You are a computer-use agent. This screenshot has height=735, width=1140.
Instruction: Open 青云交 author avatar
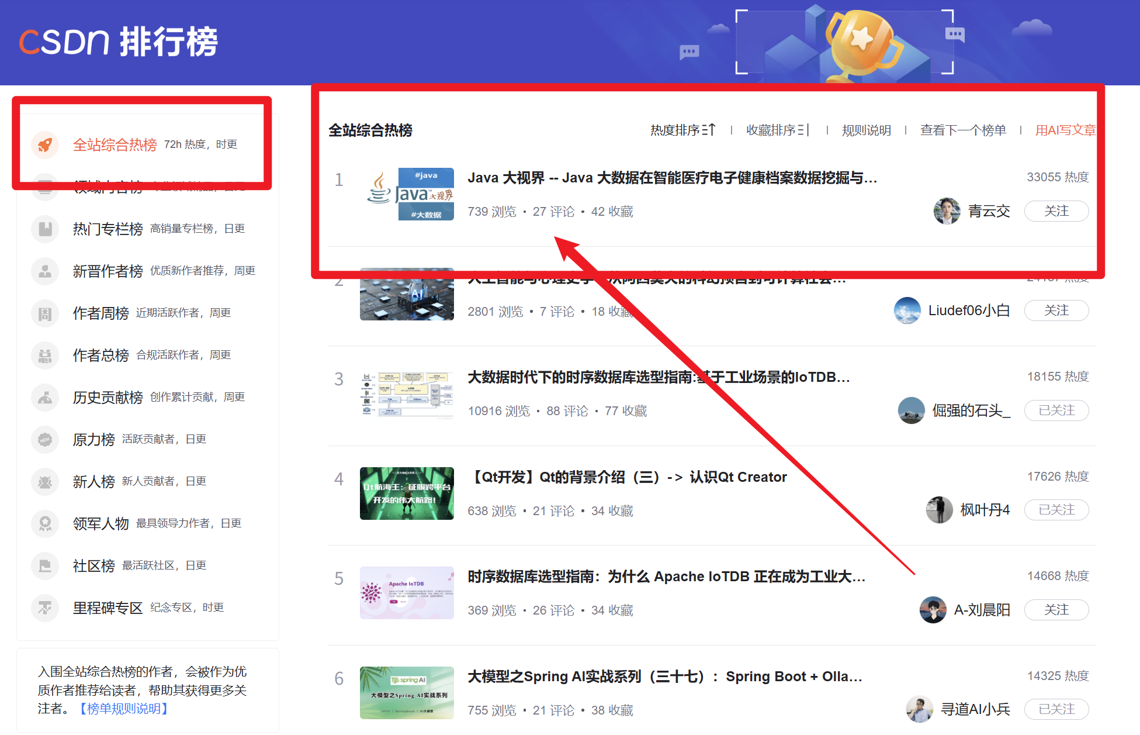click(947, 211)
